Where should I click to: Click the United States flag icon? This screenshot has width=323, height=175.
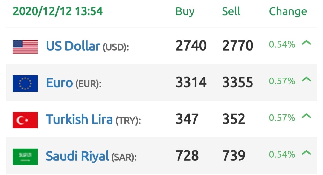[25, 47]
